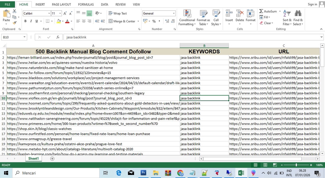The image size is (325, 178).
Task: Expand the formula bar
Action: (322, 37)
